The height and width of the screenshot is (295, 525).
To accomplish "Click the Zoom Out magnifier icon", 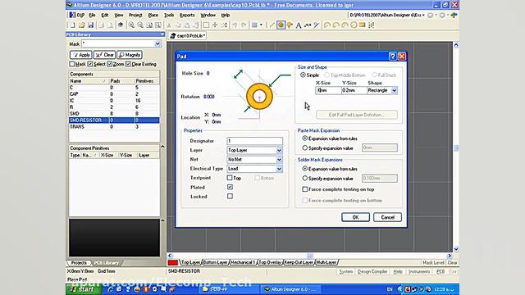I will coord(140,25).
